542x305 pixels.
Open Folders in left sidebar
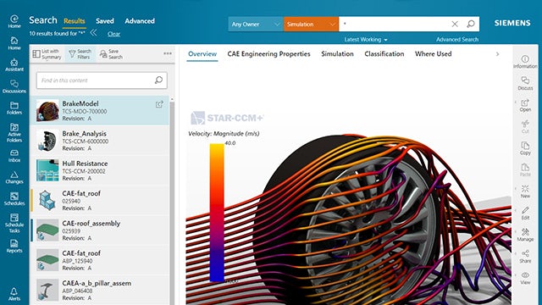click(x=14, y=108)
